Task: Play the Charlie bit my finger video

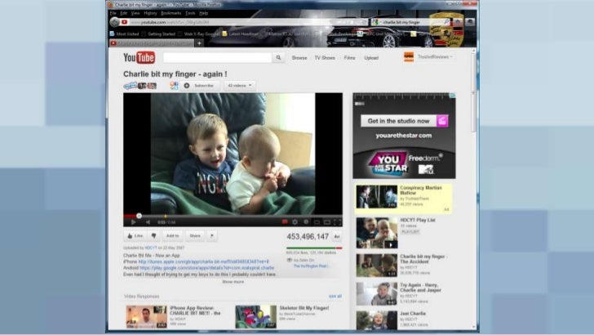Action: point(133,222)
